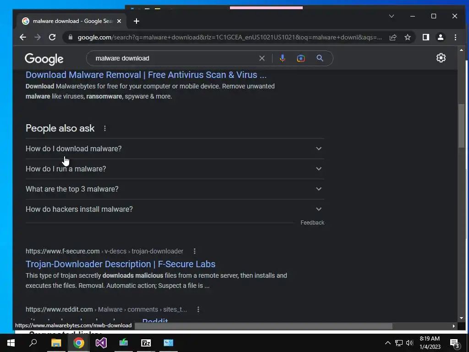Open Download Malware Removal result link
Screen dimensions: 469x352
[146, 75]
